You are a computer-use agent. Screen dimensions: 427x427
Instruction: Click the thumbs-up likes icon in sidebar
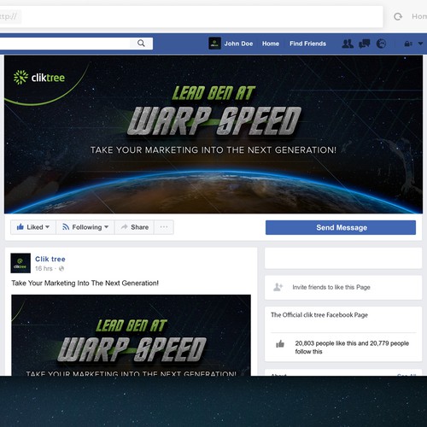click(280, 344)
